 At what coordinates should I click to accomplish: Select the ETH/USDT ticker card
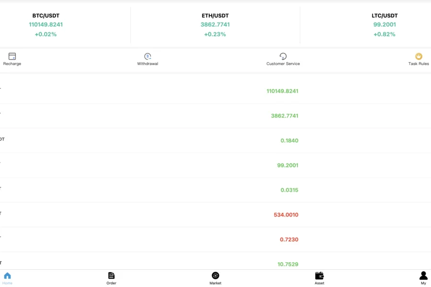(215, 25)
